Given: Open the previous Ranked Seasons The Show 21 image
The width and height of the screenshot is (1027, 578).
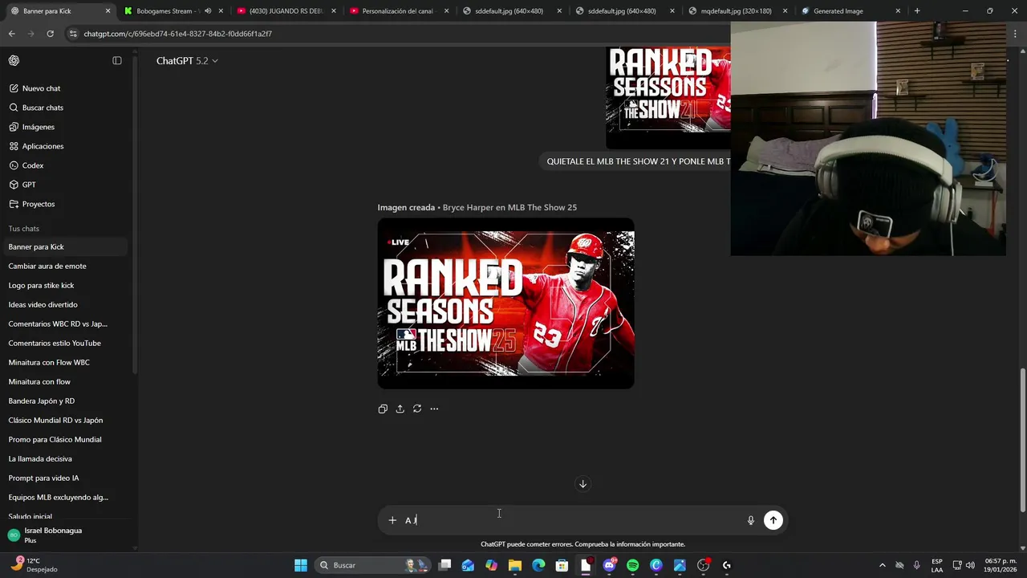Looking at the screenshot, I should [668, 96].
